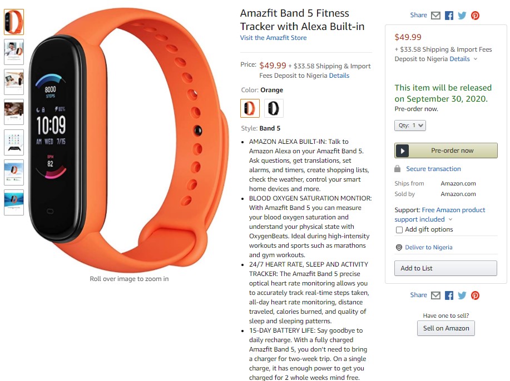Viewport: 510px width, 381px height.
Task: Click the Deliver to Nigeria location icon
Action: (399, 248)
